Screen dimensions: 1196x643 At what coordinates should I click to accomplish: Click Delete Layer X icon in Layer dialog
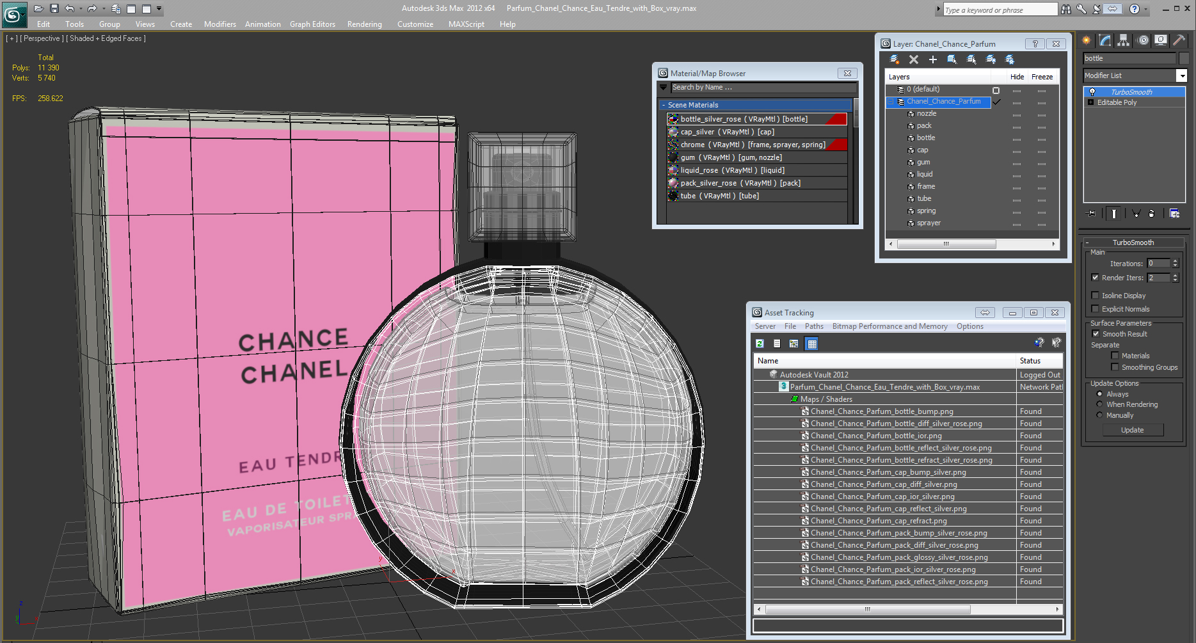[x=914, y=60]
